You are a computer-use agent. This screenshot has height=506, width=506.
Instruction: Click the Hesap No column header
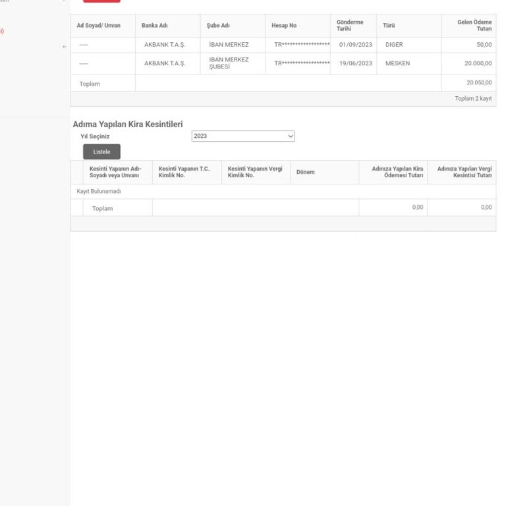(284, 26)
